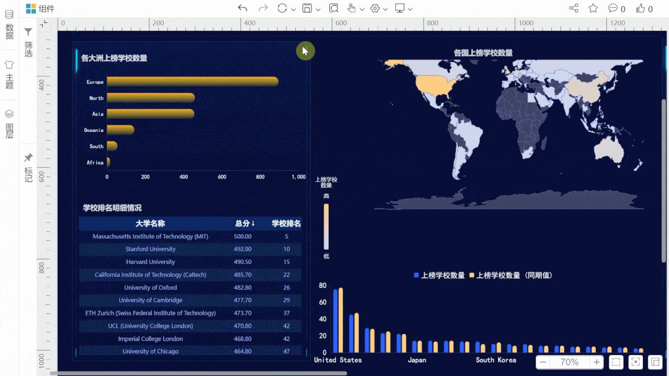Click the blue United States bar
The height and width of the screenshot is (376, 669).
pyautogui.click(x=335, y=321)
